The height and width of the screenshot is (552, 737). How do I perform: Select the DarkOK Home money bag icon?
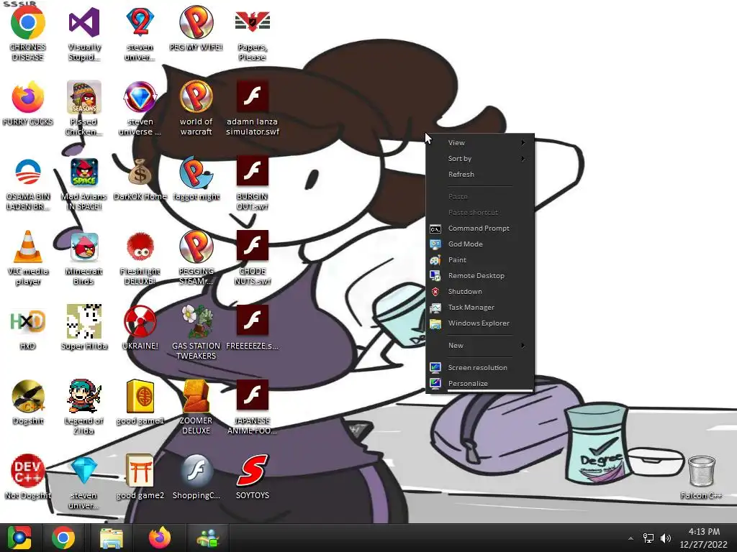140,172
